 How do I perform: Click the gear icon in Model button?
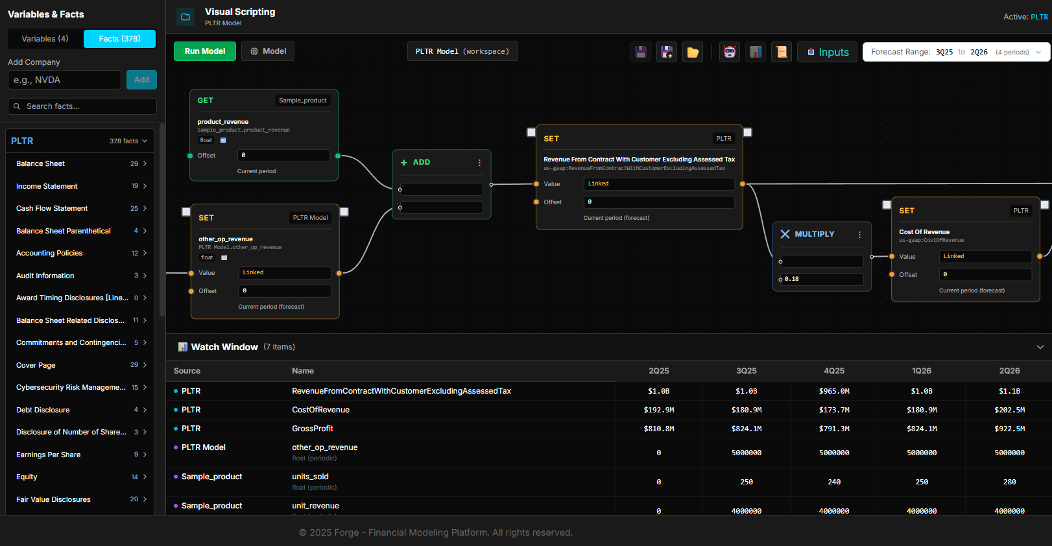pyautogui.click(x=254, y=51)
